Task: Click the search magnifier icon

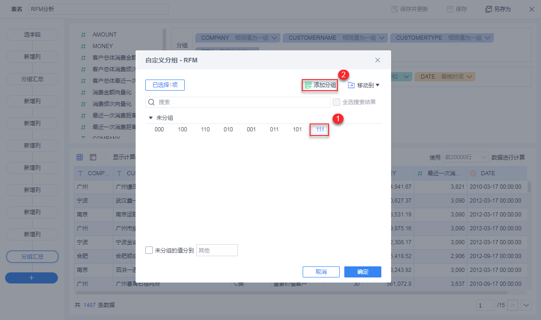Action: pos(151,102)
